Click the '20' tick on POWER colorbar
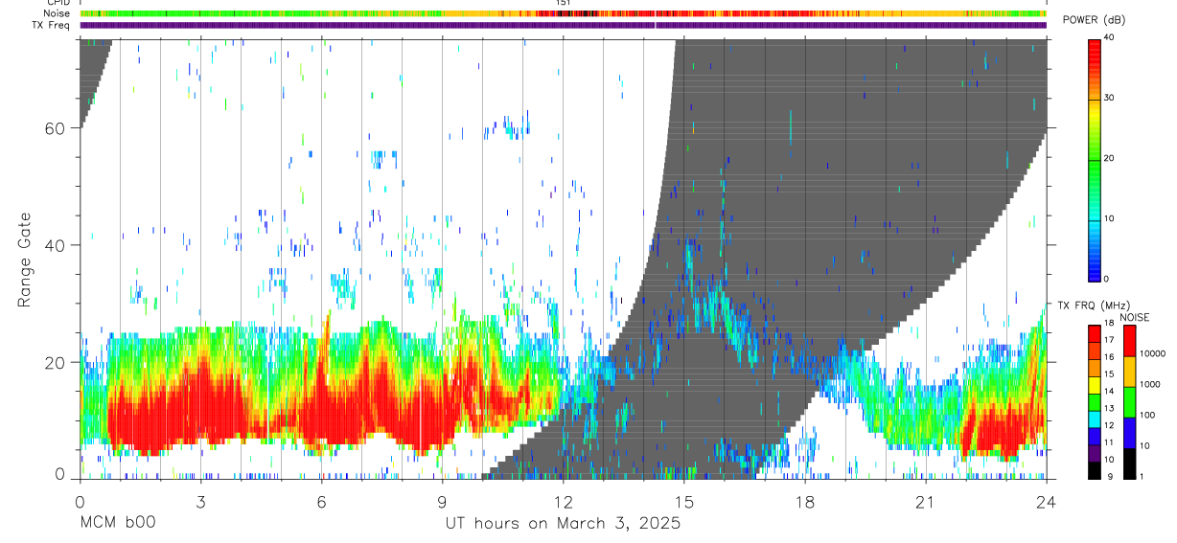 coord(1111,158)
